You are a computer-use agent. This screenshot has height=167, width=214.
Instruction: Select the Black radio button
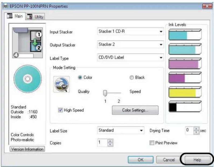pos(132,77)
